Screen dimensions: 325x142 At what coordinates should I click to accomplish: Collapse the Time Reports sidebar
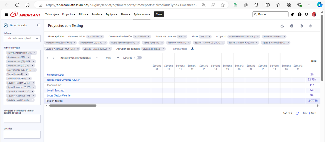[38, 25]
